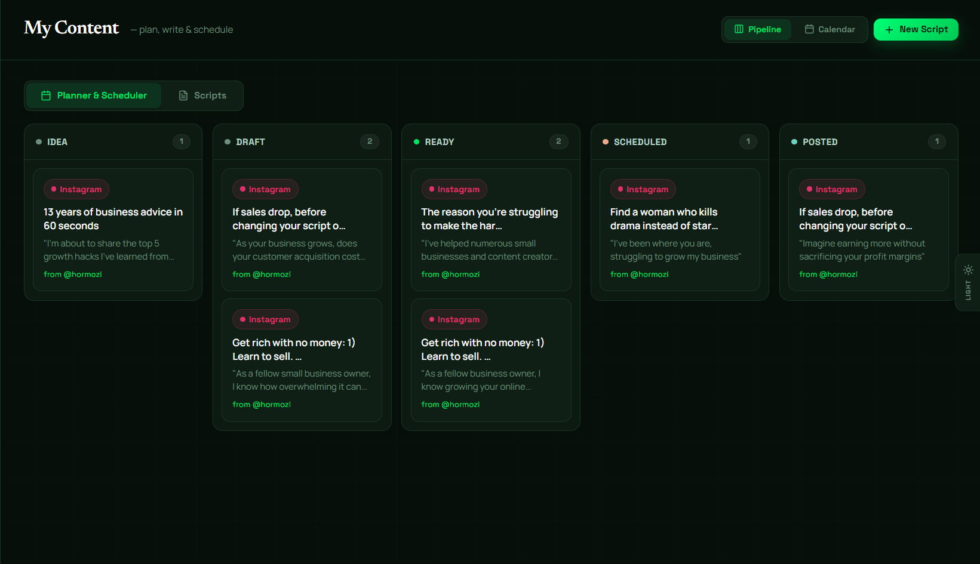Viewport: 980px width, 564px height.
Task: Click DRAFT column count badge
Action: 370,141
